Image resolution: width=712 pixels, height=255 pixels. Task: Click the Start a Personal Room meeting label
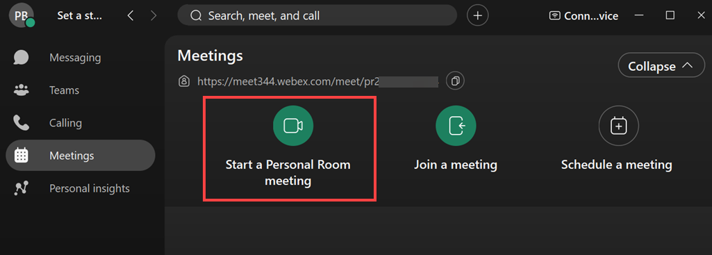[x=288, y=173]
